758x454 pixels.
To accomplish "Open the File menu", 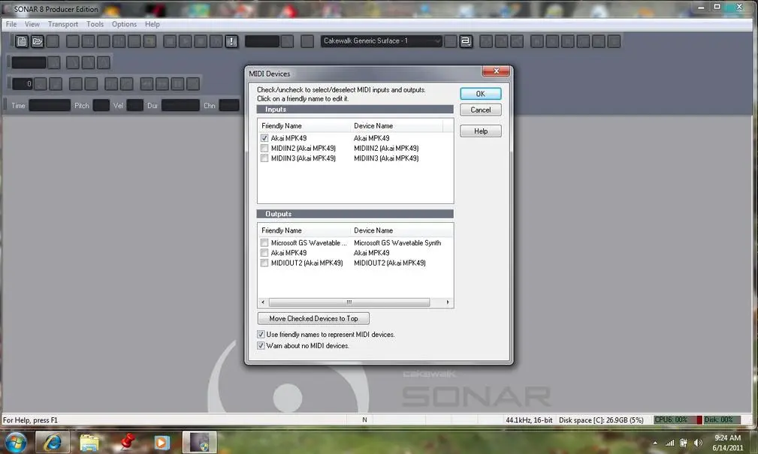I will pos(11,24).
